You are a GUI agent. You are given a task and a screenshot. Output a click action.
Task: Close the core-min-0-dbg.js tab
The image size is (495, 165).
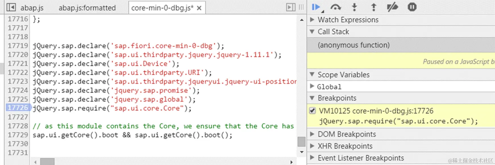[x=199, y=8]
